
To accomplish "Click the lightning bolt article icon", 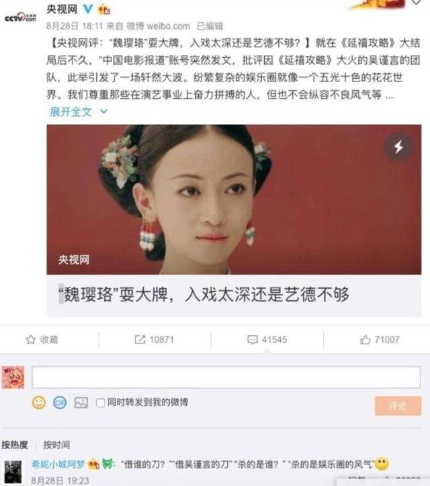I will [398, 147].
